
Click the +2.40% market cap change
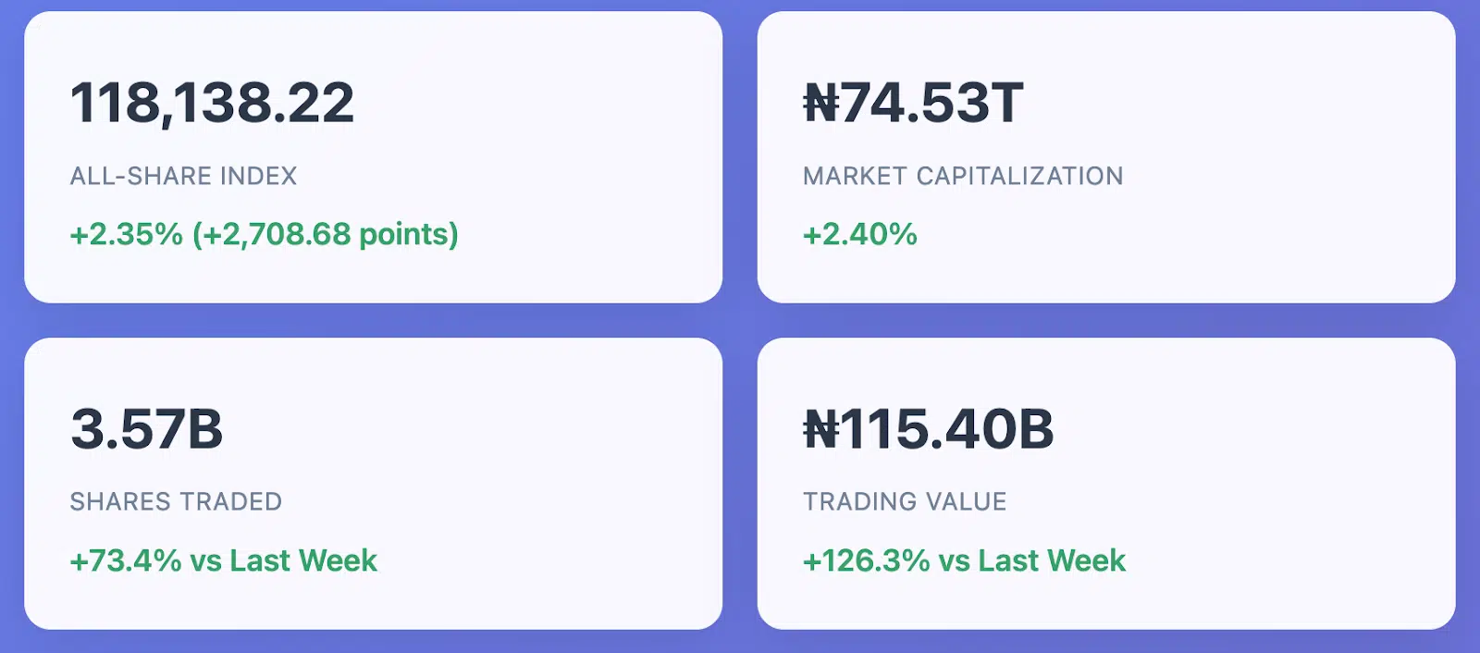click(x=860, y=234)
